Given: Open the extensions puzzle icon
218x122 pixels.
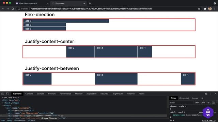Looking at the screenshot, I should pyautogui.click(x=205, y=9).
